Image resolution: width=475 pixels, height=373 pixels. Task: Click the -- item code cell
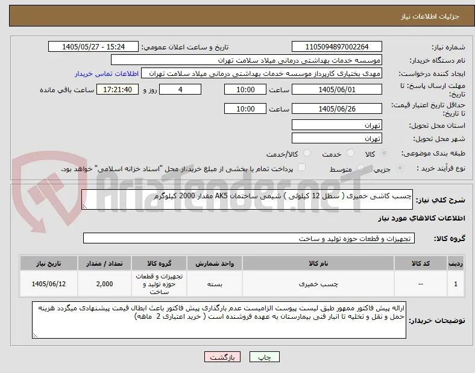(421, 284)
